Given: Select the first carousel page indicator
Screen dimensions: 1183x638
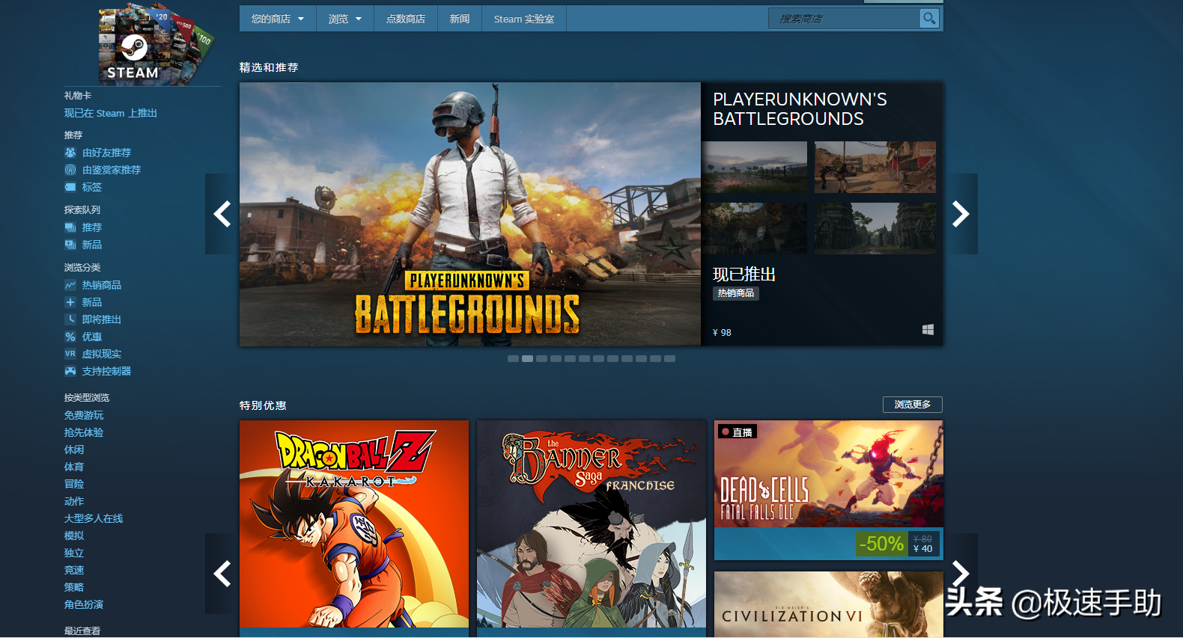Looking at the screenshot, I should click(x=513, y=359).
